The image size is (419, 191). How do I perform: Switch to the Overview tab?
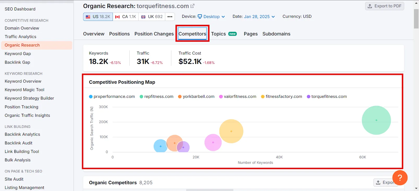point(94,34)
